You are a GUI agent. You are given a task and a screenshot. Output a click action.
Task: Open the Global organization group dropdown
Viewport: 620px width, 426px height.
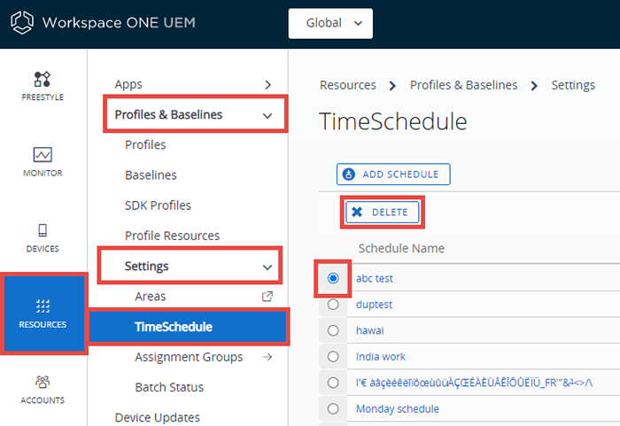click(x=330, y=23)
